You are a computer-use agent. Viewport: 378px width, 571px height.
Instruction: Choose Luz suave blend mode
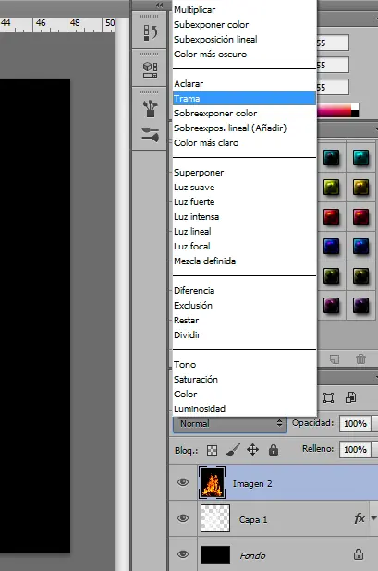click(x=244, y=188)
